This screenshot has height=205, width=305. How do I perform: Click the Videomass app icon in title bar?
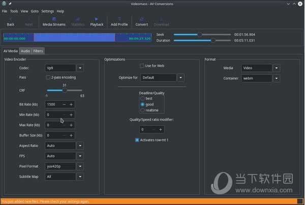(x=4, y=4)
